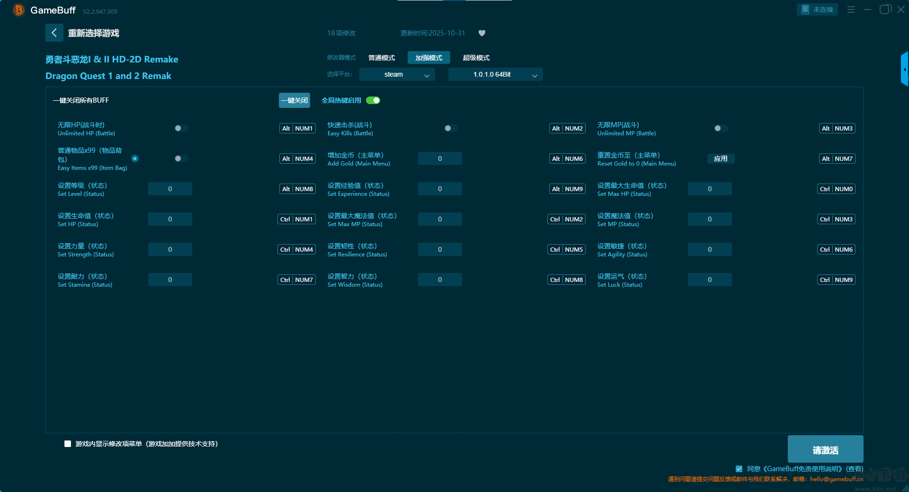
Task: Click the GameBuff logo icon
Action: [18, 10]
